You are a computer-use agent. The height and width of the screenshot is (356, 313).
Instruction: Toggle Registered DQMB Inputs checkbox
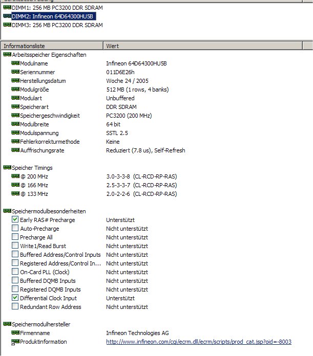15,289
